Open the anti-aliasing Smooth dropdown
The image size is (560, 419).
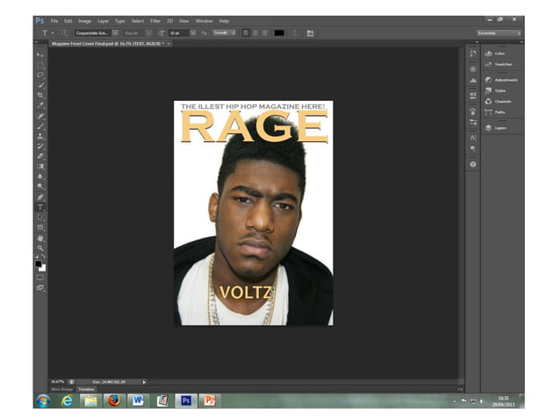click(x=223, y=32)
